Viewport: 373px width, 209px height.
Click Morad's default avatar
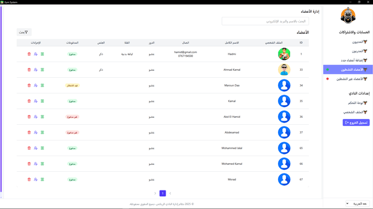click(x=284, y=179)
